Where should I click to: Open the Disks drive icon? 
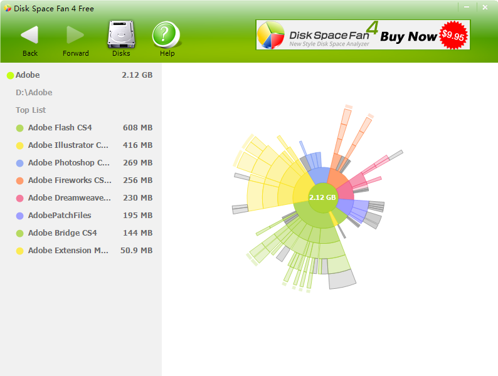(x=121, y=35)
